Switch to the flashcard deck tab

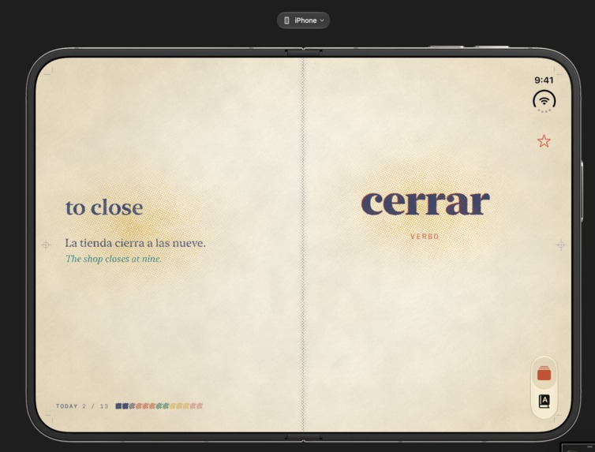coord(544,373)
